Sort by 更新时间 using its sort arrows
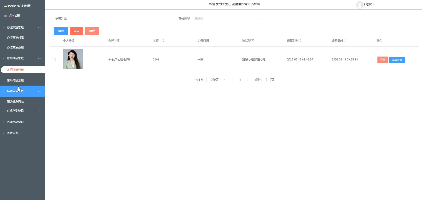Image resolution: width=422 pixels, height=200 pixels. click(345, 40)
